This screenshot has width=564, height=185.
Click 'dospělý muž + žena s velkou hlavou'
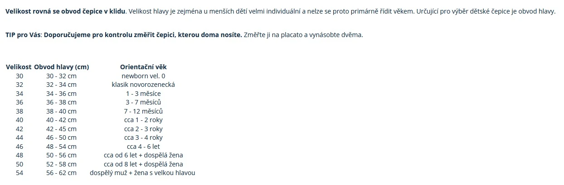click(x=142, y=173)
